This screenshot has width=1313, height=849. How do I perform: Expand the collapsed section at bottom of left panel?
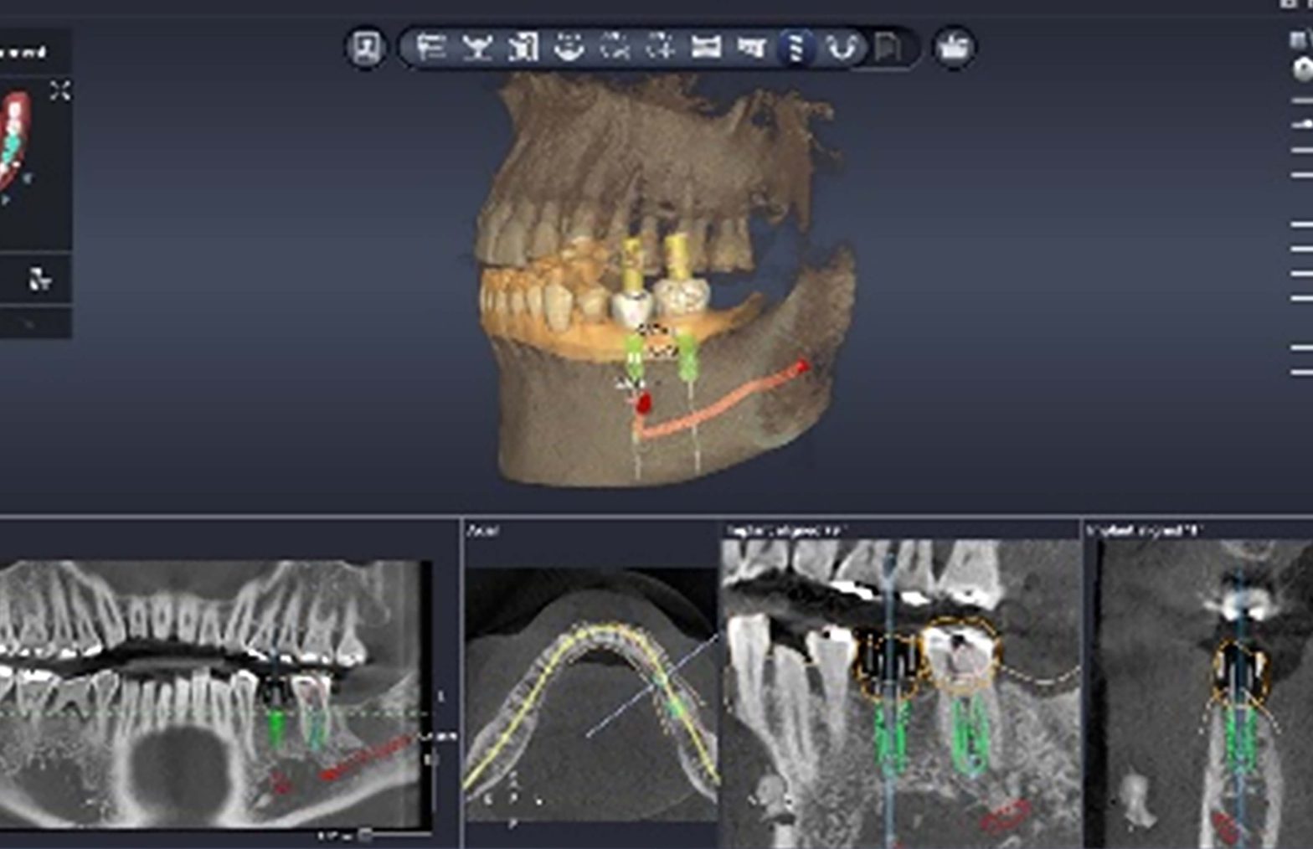pyautogui.click(x=30, y=323)
